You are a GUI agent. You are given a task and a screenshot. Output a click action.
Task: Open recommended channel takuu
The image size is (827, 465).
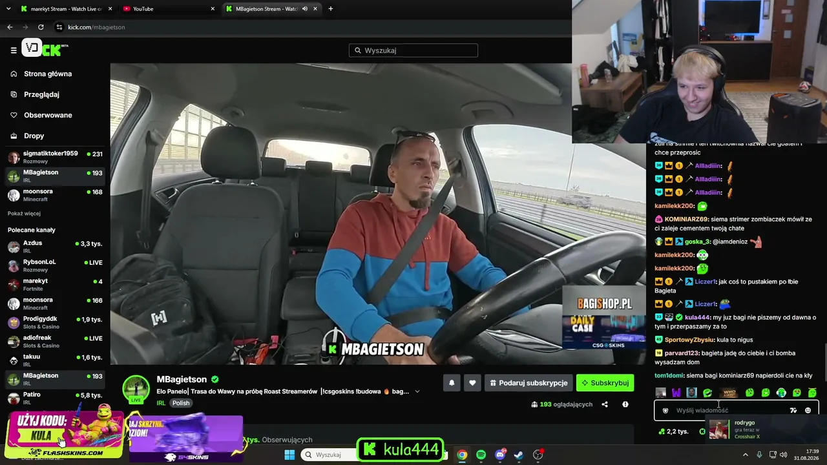pyautogui.click(x=56, y=360)
